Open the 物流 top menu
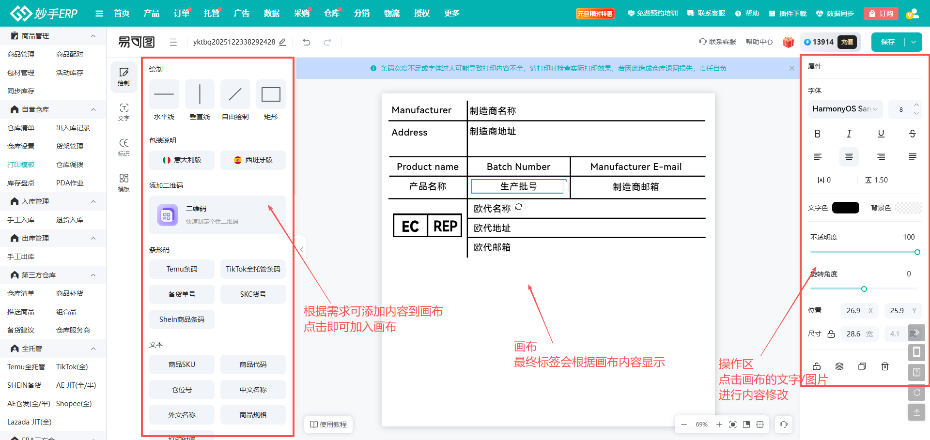The height and width of the screenshot is (440, 930). click(x=392, y=14)
